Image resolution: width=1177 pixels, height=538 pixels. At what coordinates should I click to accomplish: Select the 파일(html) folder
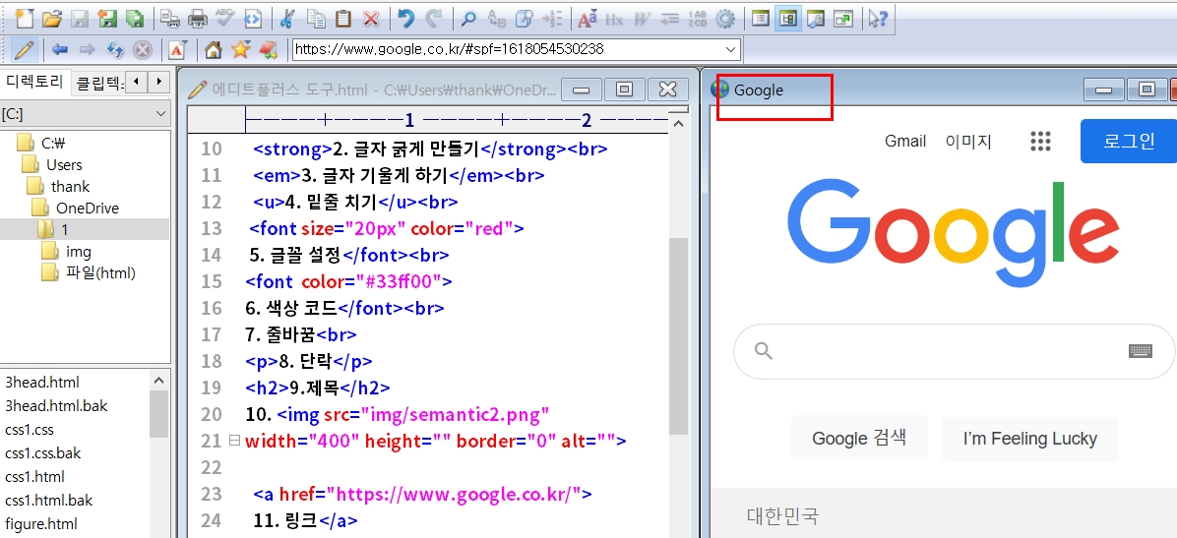point(90,273)
